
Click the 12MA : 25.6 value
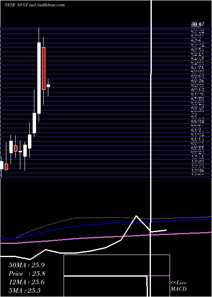pyautogui.click(x=27, y=282)
